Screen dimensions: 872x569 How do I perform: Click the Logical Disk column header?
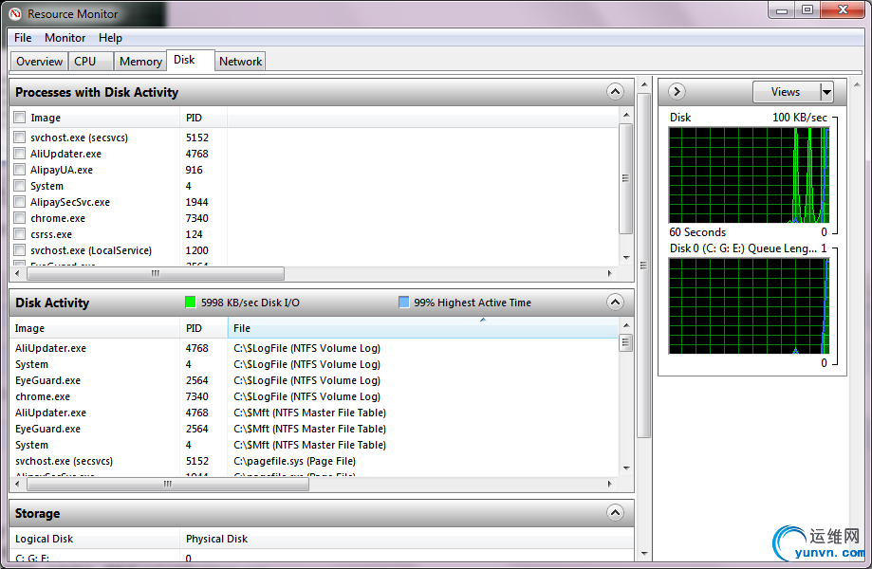tap(95, 539)
